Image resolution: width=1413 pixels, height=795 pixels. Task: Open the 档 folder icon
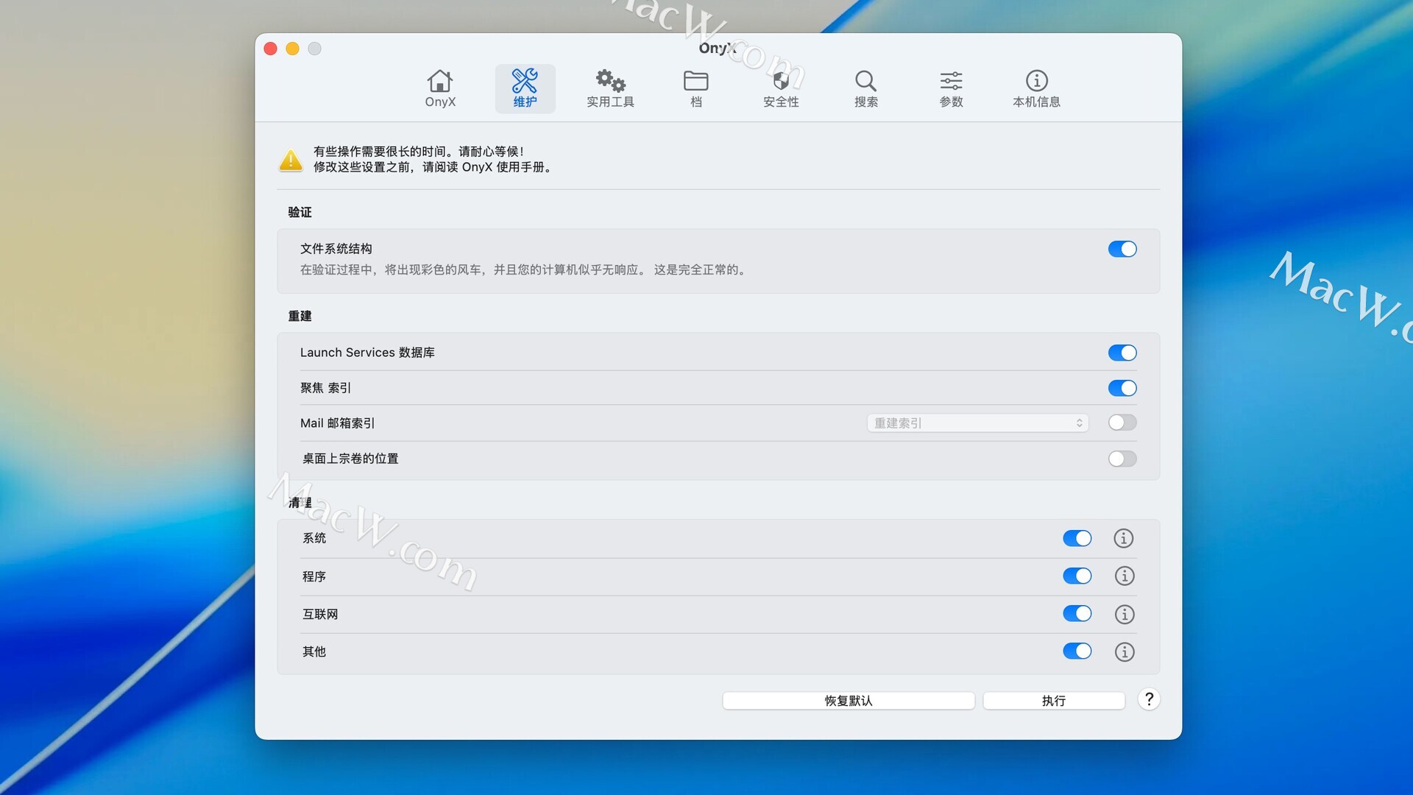point(695,80)
